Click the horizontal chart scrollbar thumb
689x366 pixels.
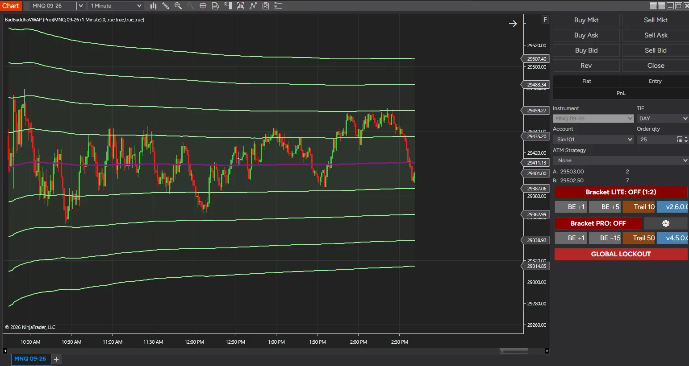point(514,351)
